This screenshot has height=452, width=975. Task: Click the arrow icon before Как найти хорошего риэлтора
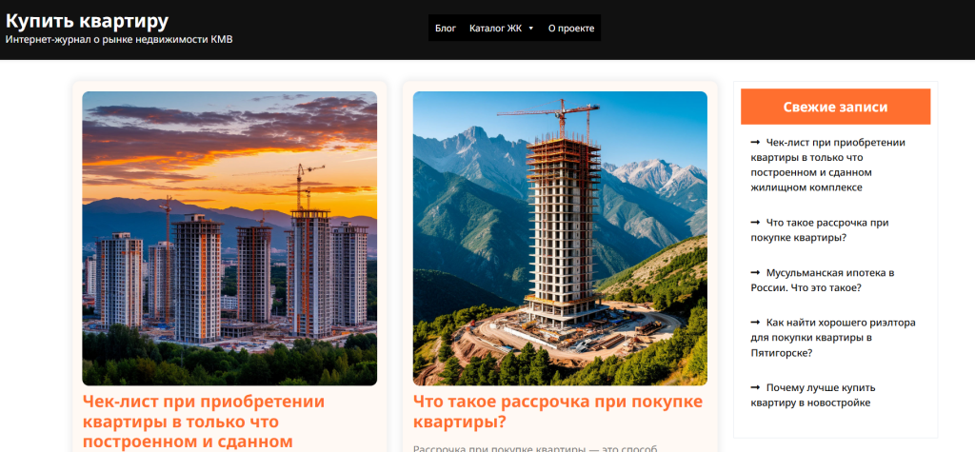pyautogui.click(x=755, y=323)
